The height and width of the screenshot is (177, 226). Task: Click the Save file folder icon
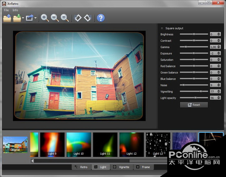[17, 18]
